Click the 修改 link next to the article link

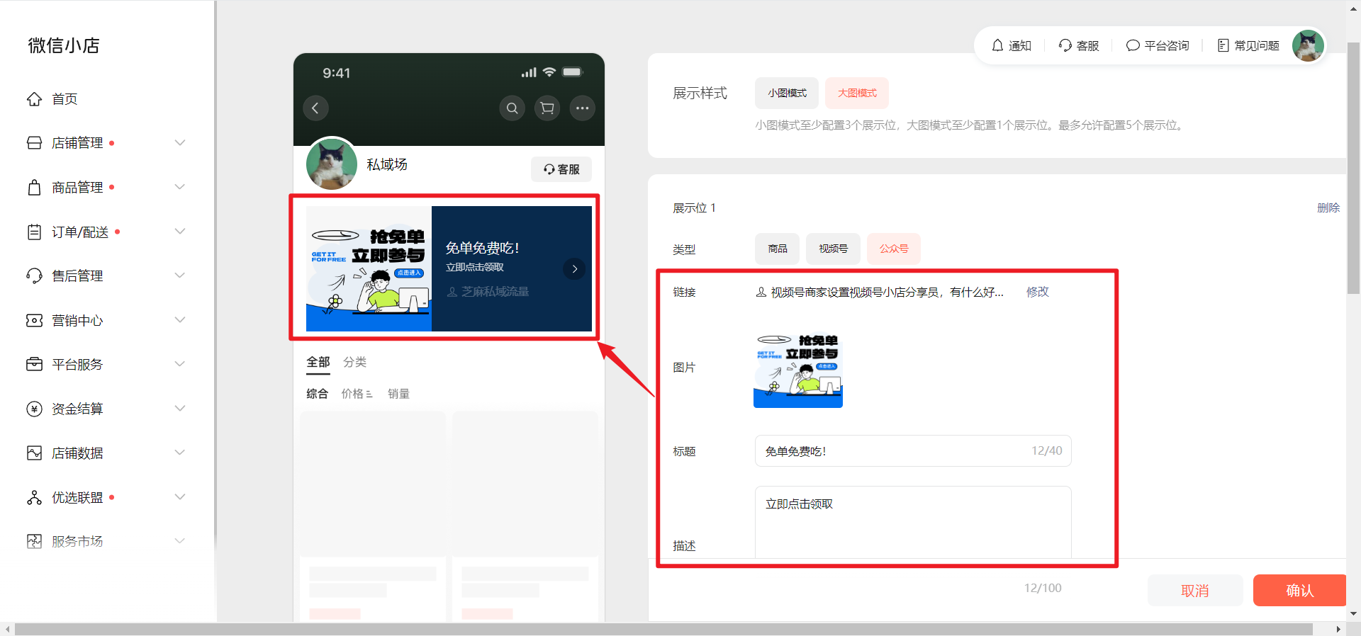point(1038,292)
